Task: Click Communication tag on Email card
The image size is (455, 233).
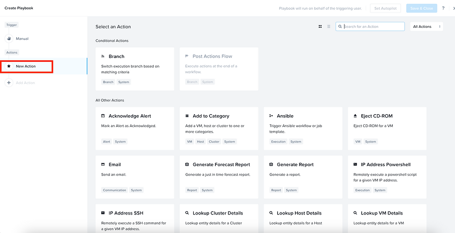Action: pyautogui.click(x=114, y=190)
